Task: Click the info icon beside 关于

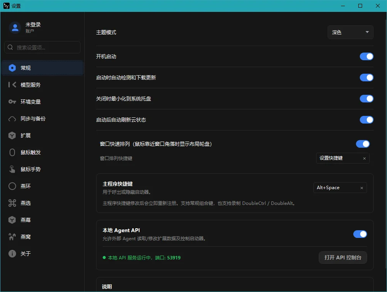Action: (12, 254)
